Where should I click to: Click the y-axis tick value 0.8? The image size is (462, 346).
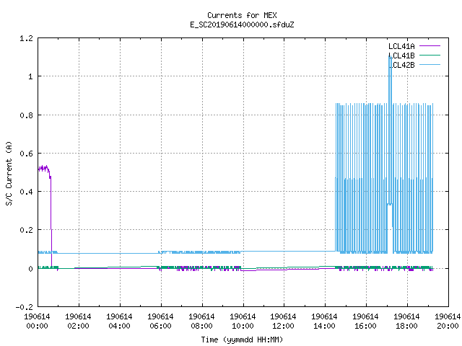point(26,115)
